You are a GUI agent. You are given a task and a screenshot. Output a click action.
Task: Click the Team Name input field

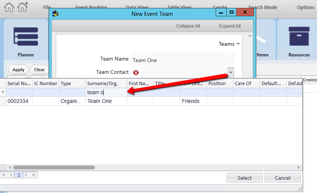coord(182,60)
